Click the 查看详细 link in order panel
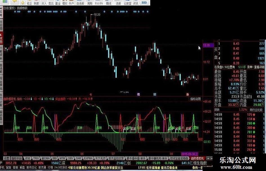This screenshot has height=171, width=266. pyautogui.click(x=259, y=67)
